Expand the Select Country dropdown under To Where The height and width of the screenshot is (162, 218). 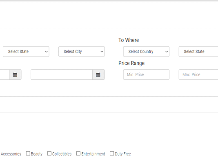click(x=146, y=52)
